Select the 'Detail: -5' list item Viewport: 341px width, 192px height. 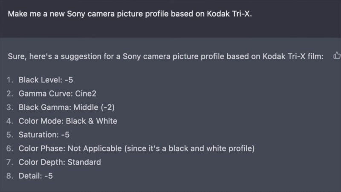(36, 176)
